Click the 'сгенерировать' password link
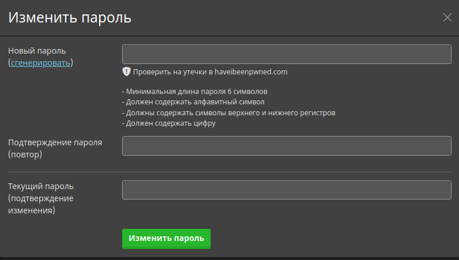Screen dimensions: 459x260 (41, 62)
